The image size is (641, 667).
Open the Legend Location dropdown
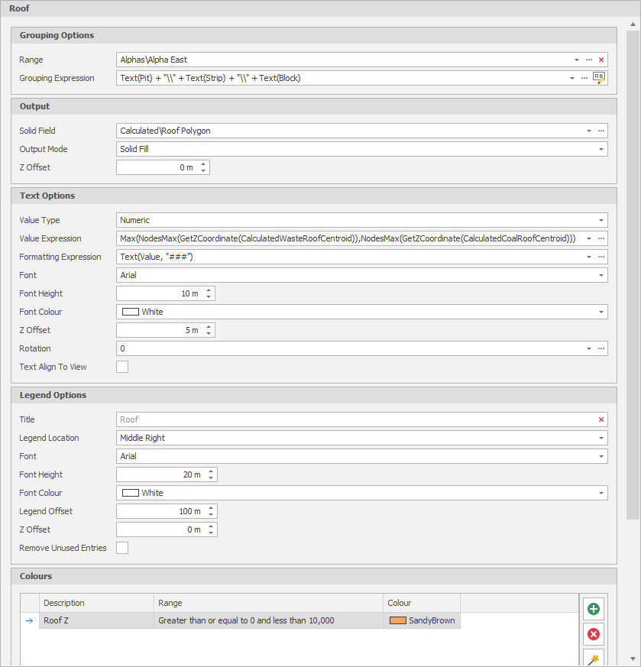(x=600, y=437)
